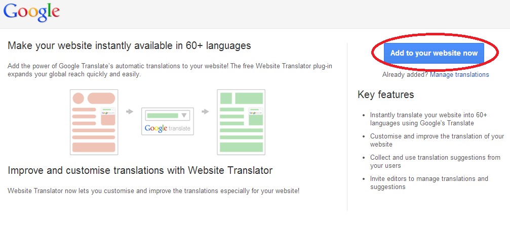Open the Manage translations link
This screenshot has height=235, width=510.
[459, 75]
